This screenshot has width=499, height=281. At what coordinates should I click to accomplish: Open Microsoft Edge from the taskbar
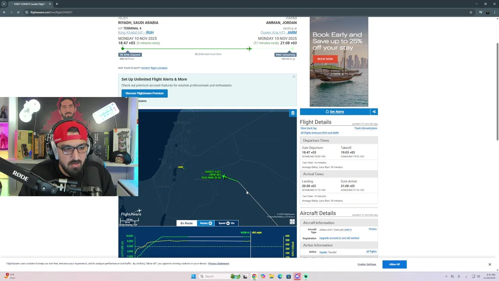coord(280,276)
